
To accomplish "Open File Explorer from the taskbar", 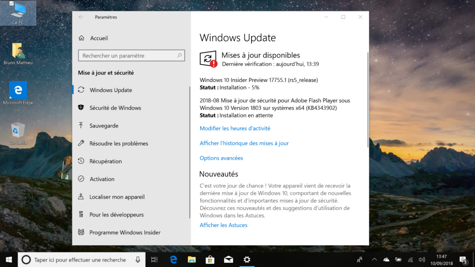I will tap(192, 260).
